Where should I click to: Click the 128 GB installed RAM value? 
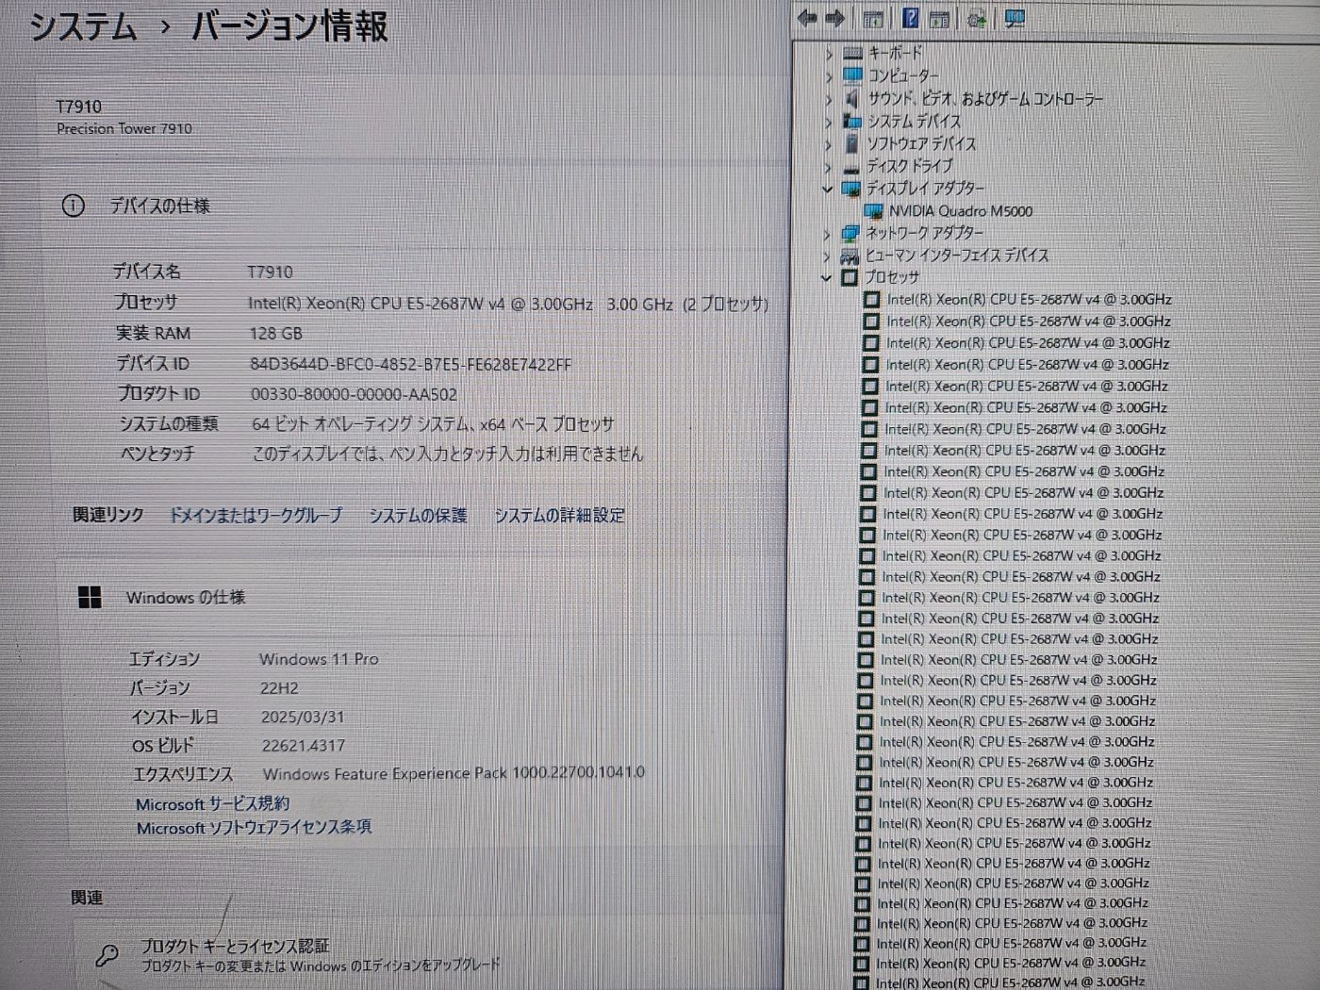click(x=275, y=333)
